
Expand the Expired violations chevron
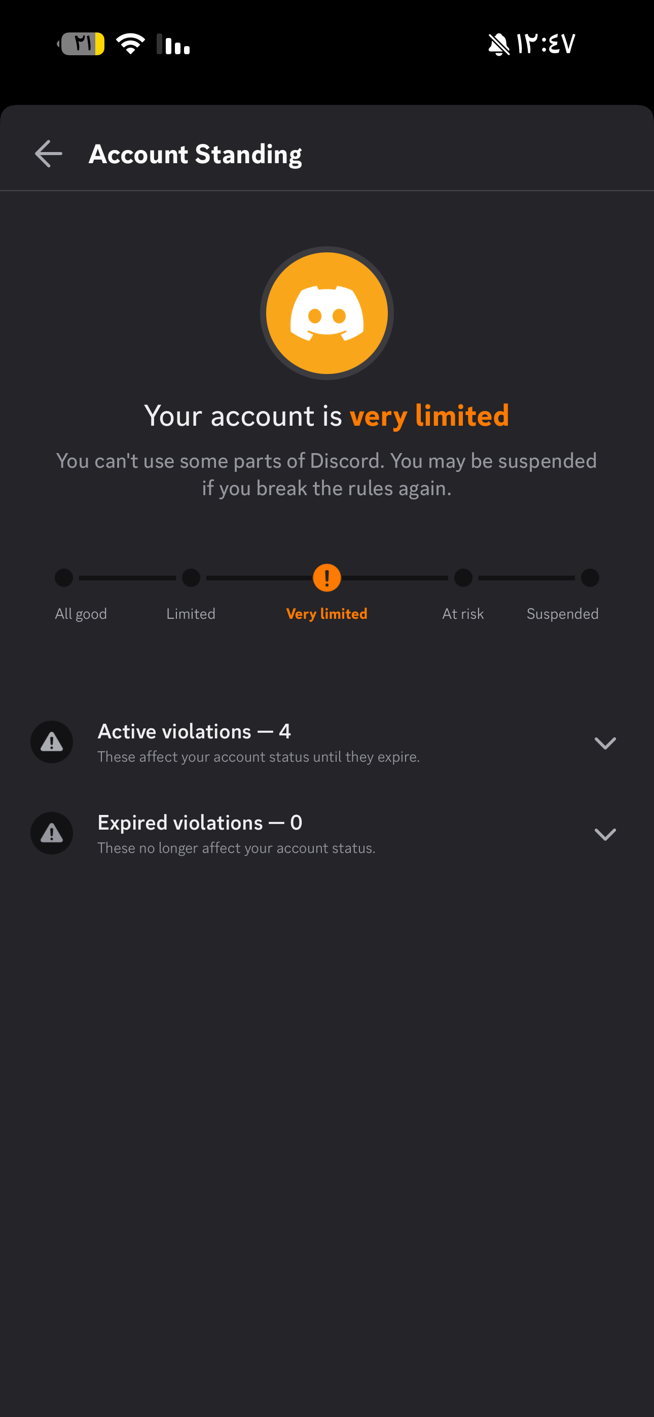tap(605, 834)
